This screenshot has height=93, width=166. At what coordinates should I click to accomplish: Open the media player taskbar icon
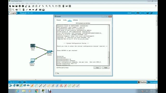click(x=30, y=91)
